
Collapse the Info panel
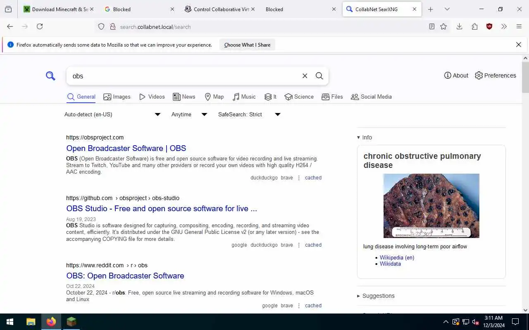[x=365, y=137]
